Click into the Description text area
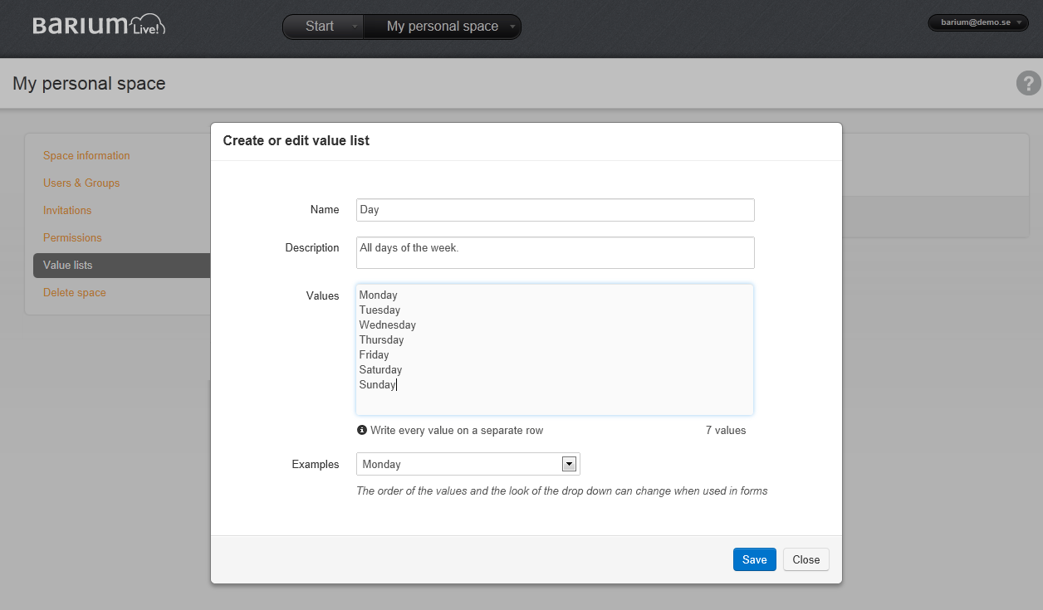The image size is (1043, 610). click(x=555, y=253)
